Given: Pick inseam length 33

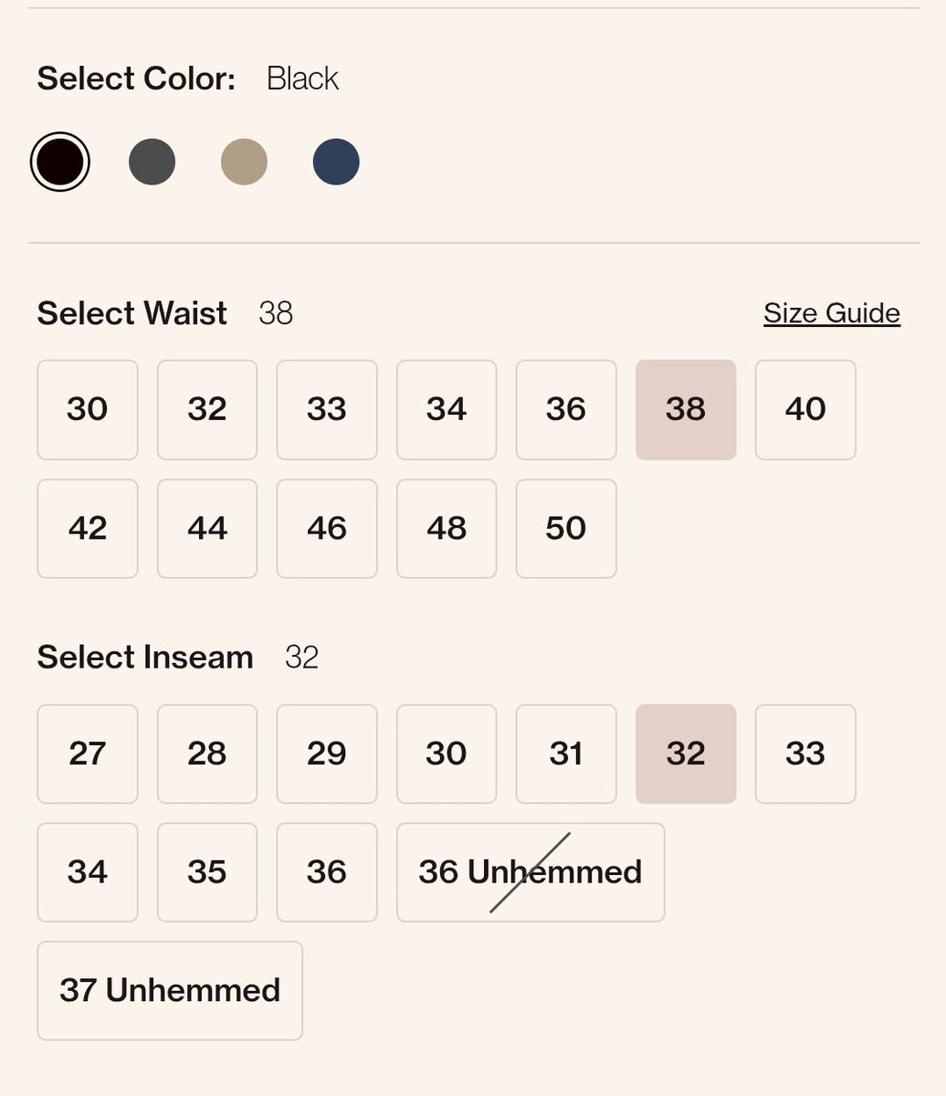Looking at the screenshot, I should click(x=805, y=753).
